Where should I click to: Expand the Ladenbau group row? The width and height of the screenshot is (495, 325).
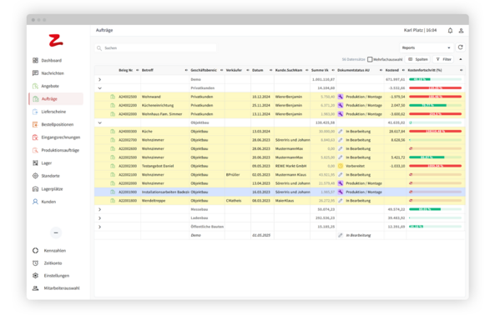tap(100, 218)
